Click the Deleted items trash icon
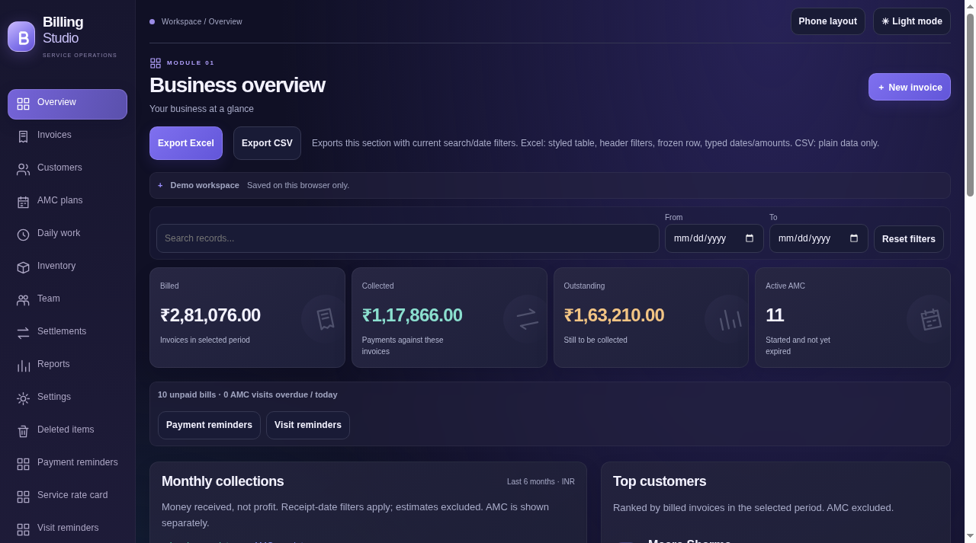Screen dimensions: 976x543 pos(23,431)
